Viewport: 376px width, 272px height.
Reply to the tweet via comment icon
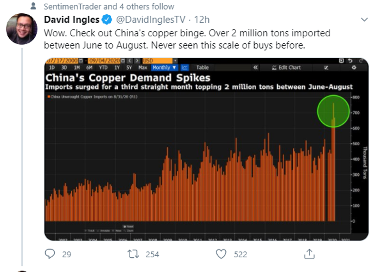point(50,254)
